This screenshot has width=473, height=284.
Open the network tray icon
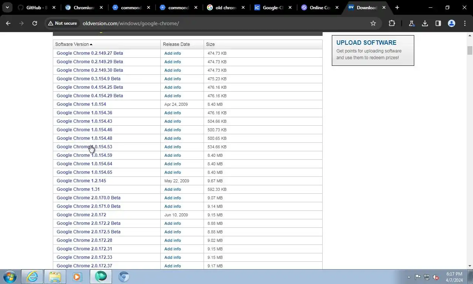[427, 277]
